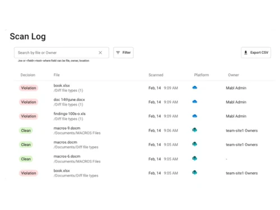Click the /Documents/Diff file types path under macros.docm
Screen dimensions: 280x210
[x=76, y=147]
